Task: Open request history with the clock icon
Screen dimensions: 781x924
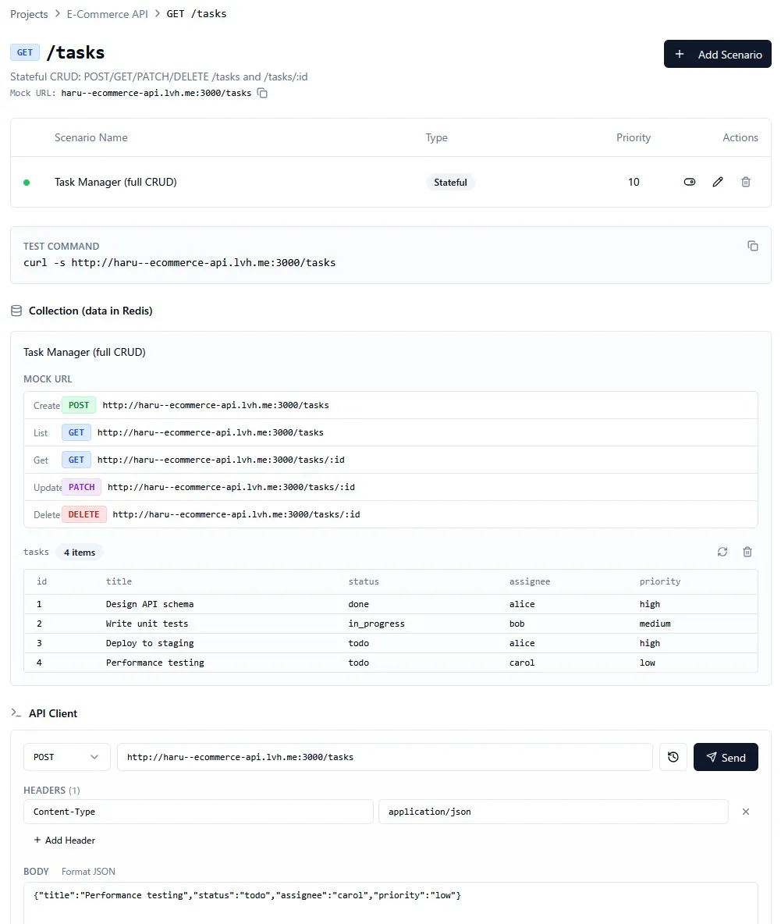Action: (x=673, y=757)
